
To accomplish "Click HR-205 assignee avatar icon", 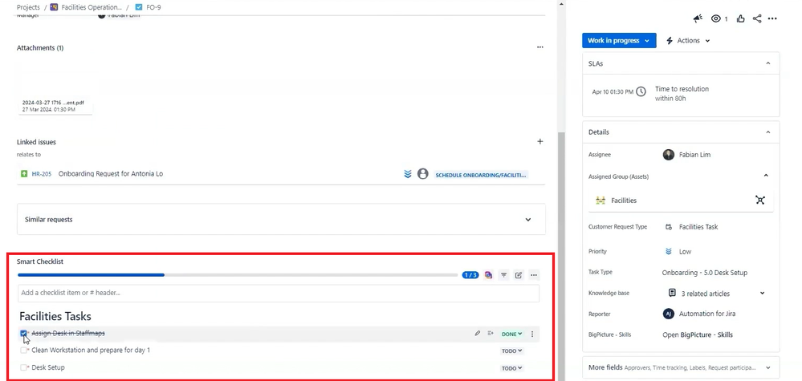I will click(422, 173).
